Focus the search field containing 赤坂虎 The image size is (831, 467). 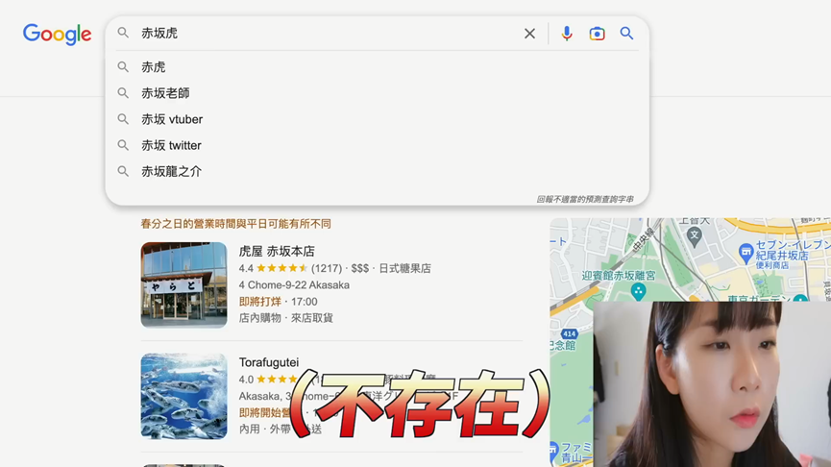(x=329, y=34)
